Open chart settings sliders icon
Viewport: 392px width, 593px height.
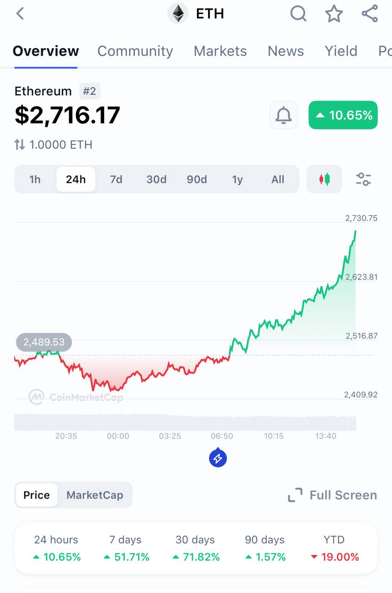tap(363, 179)
